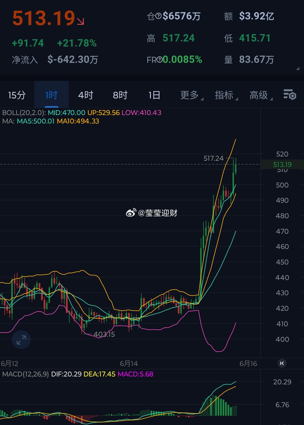Tap MA10:494.33 indicator value
The width and height of the screenshot is (304, 425).
pos(78,121)
